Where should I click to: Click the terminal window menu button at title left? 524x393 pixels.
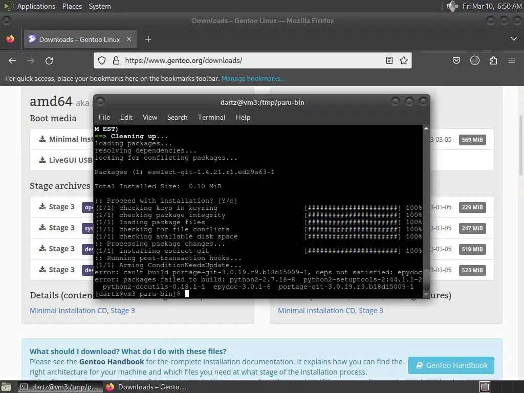coord(101,101)
